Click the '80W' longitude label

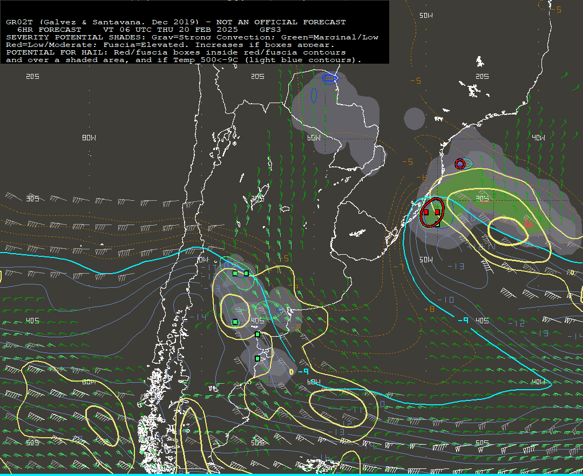[89, 138]
